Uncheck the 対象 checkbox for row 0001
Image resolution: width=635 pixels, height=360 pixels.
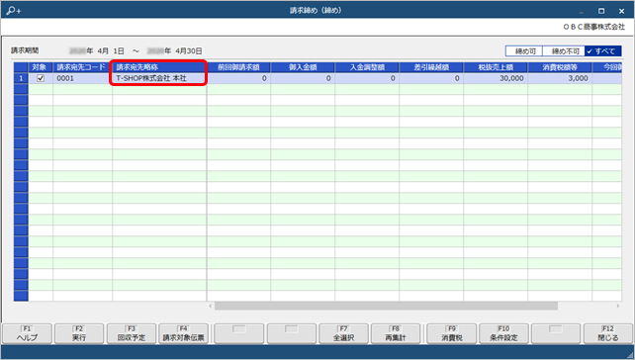(x=41, y=78)
